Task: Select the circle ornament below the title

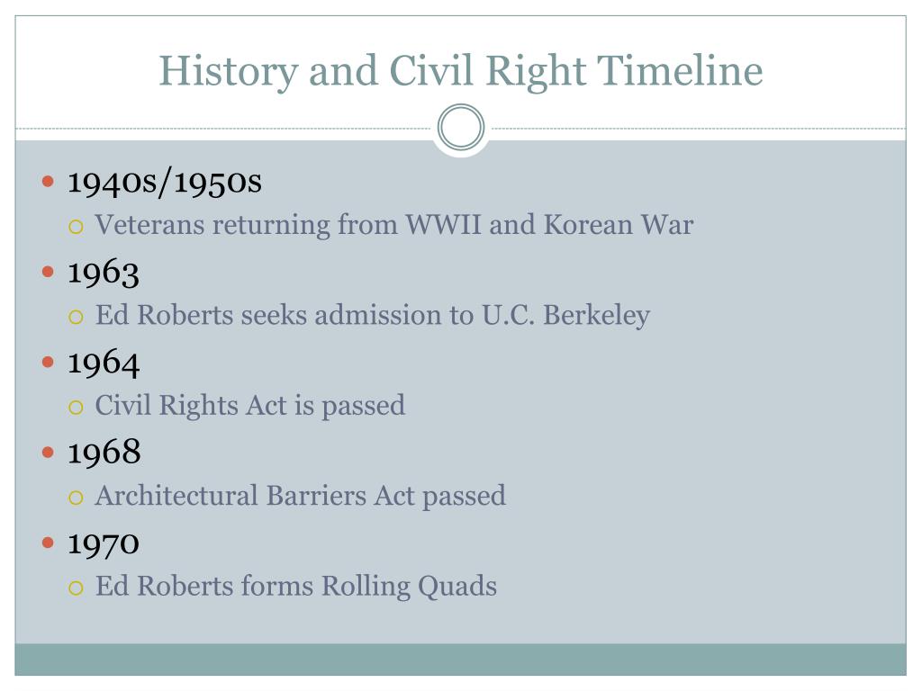Action: 461,127
